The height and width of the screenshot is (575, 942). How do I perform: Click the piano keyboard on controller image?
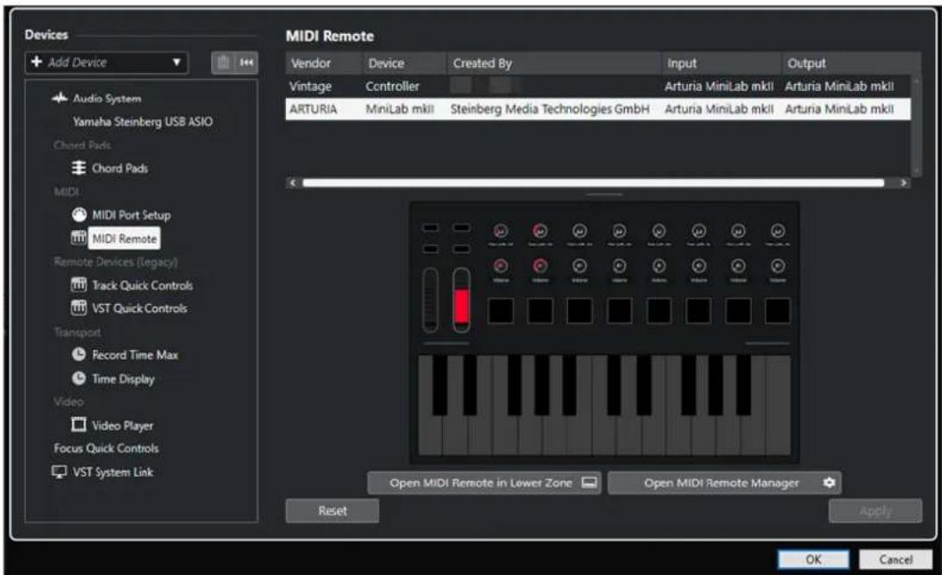[x=604, y=405]
